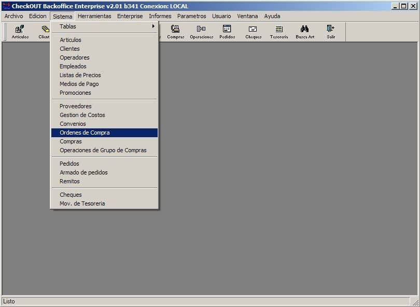420x307 pixels.
Task: Choose Cheques in the Sistema dropdown menu
Action: pyautogui.click(x=104, y=195)
